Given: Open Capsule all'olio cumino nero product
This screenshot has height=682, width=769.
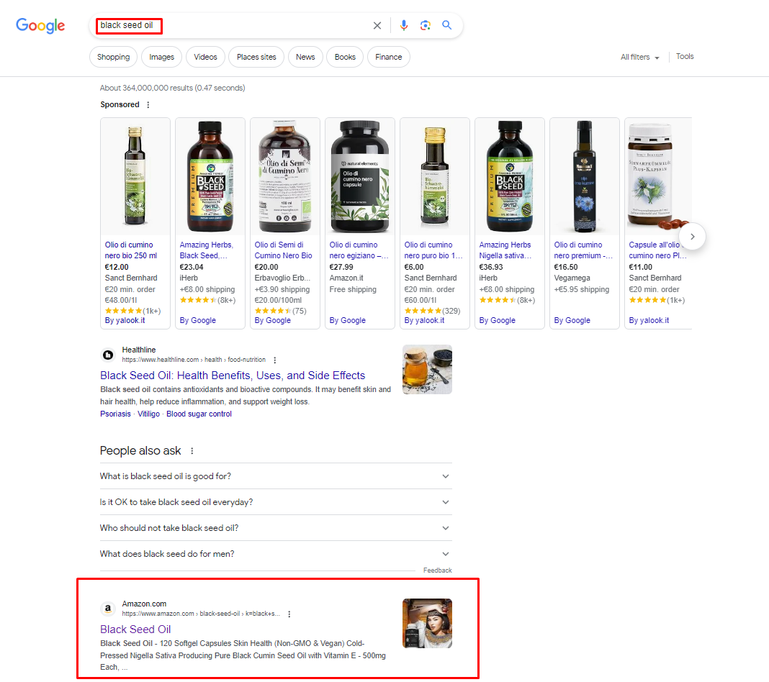Looking at the screenshot, I should (x=657, y=250).
